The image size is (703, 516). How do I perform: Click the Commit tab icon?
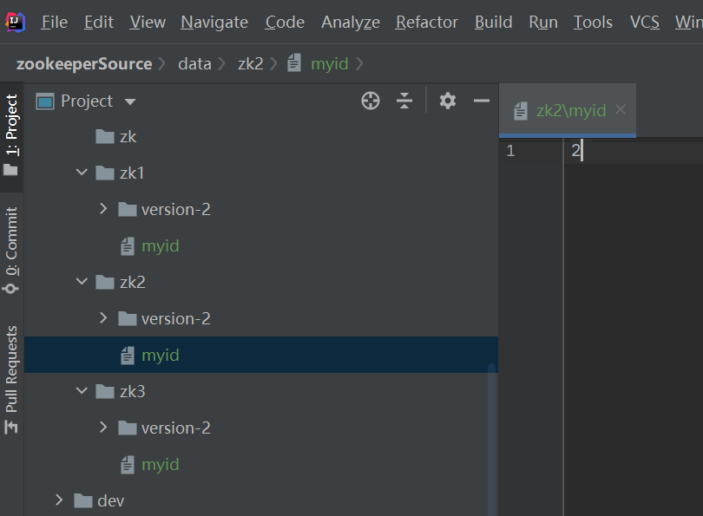click(10, 289)
